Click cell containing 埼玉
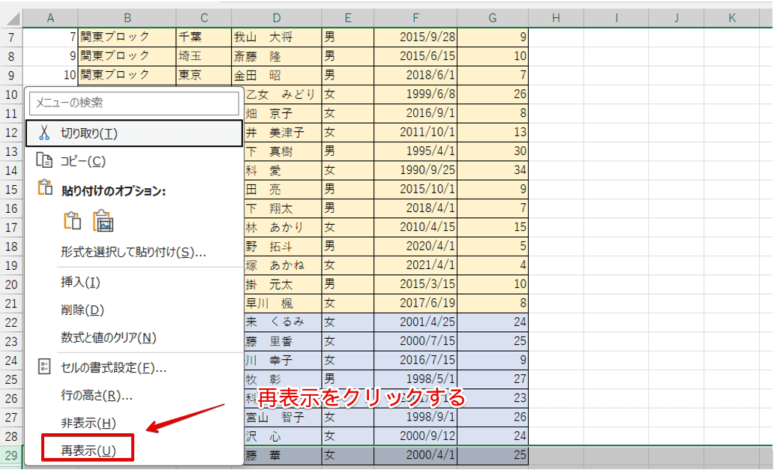This screenshot has height=473, width=774. tap(204, 56)
